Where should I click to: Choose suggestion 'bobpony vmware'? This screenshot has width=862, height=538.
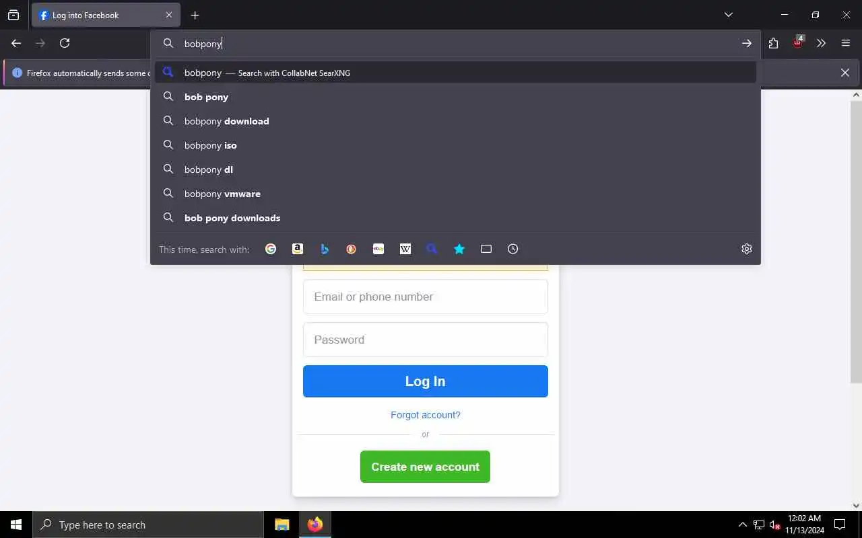click(x=455, y=194)
